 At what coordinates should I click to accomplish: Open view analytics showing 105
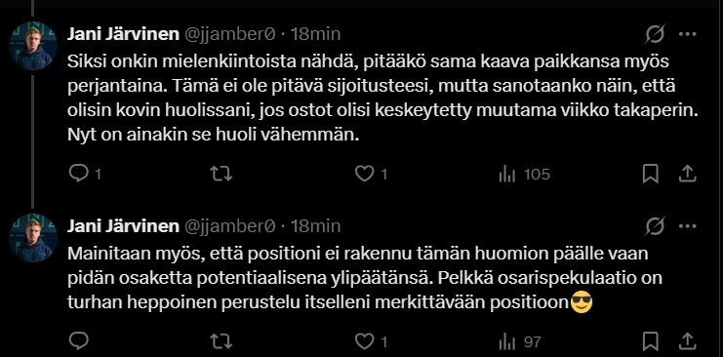pyautogui.click(x=524, y=174)
